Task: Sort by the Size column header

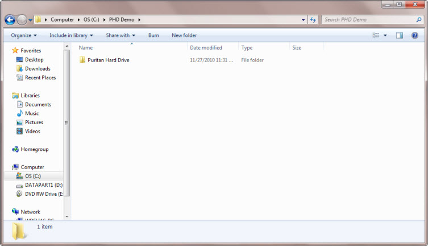Action: tap(297, 48)
